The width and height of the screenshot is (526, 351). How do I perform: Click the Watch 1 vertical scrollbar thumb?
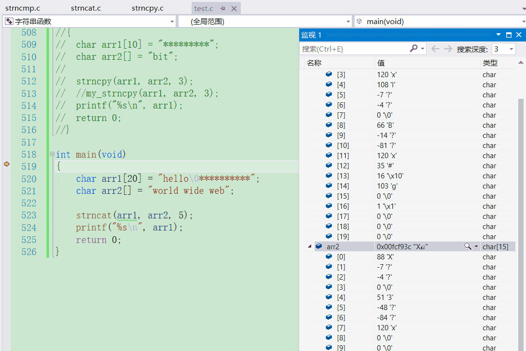click(x=521, y=225)
